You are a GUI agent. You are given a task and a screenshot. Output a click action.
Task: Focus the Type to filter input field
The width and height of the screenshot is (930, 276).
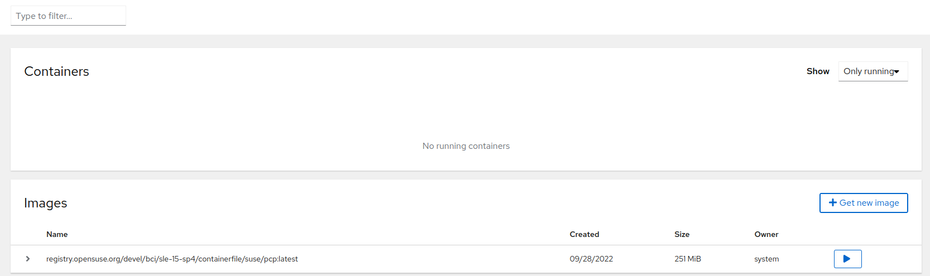coord(68,16)
